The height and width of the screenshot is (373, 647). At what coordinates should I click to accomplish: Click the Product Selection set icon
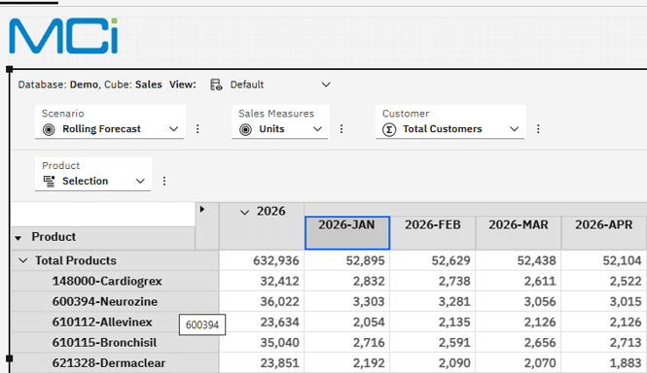[49, 181]
